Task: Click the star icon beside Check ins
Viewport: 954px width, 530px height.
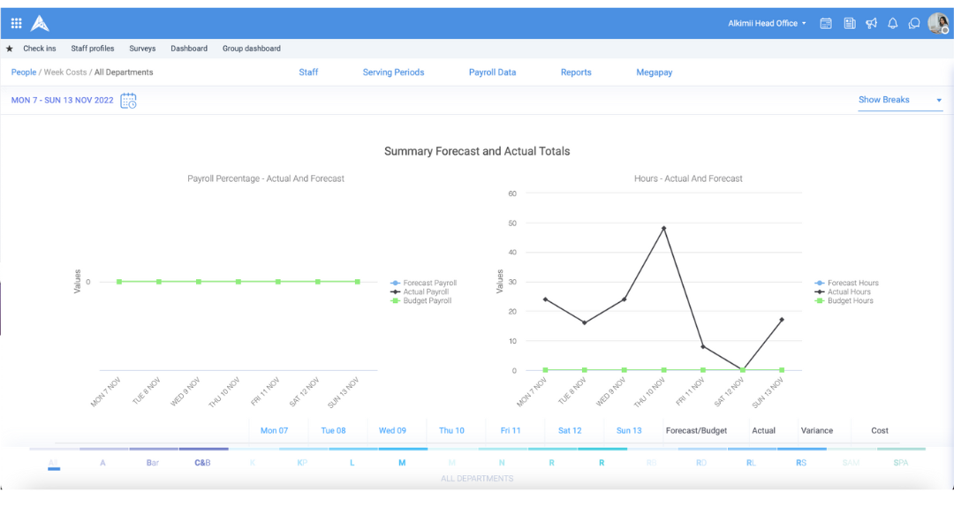Action: [11, 49]
